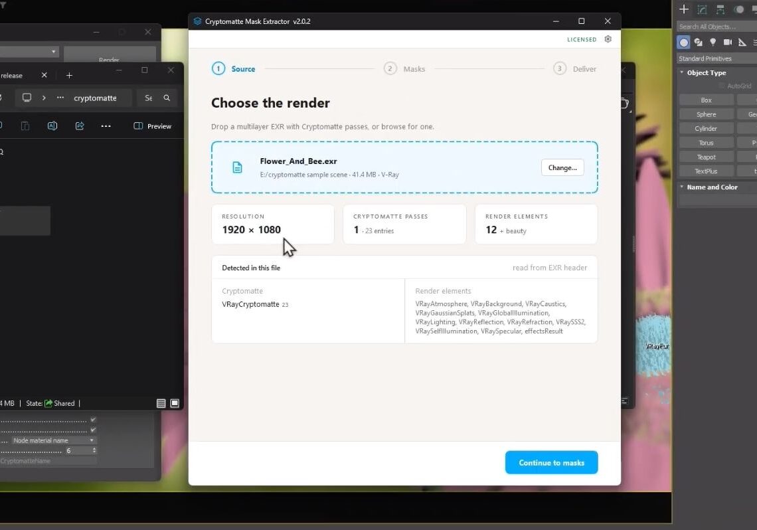The width and height of the screenshot is (757, 530).
Task: Switch explorer to large thumbnails view icon
Action: point(175,404)
